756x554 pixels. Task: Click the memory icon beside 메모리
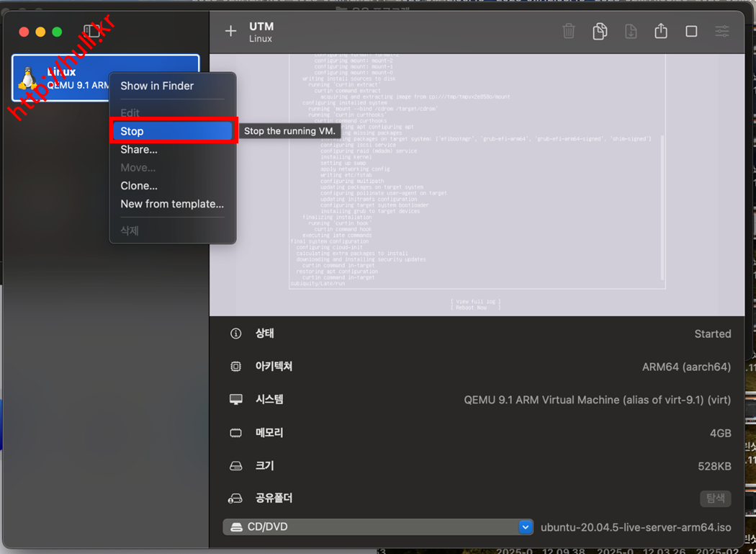(x=235, y=433)
